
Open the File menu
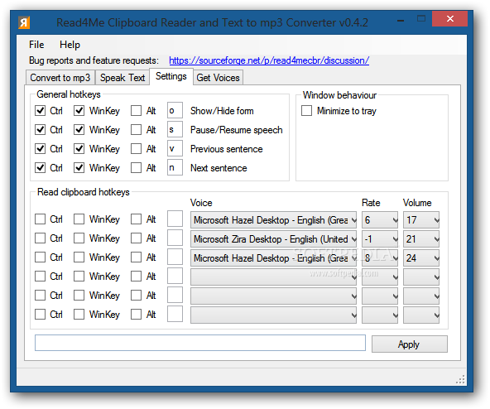pos(36,45)
